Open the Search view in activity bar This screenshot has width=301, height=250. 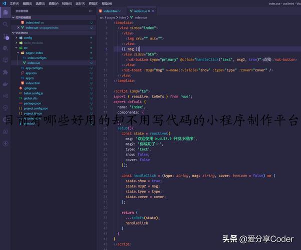6,24
